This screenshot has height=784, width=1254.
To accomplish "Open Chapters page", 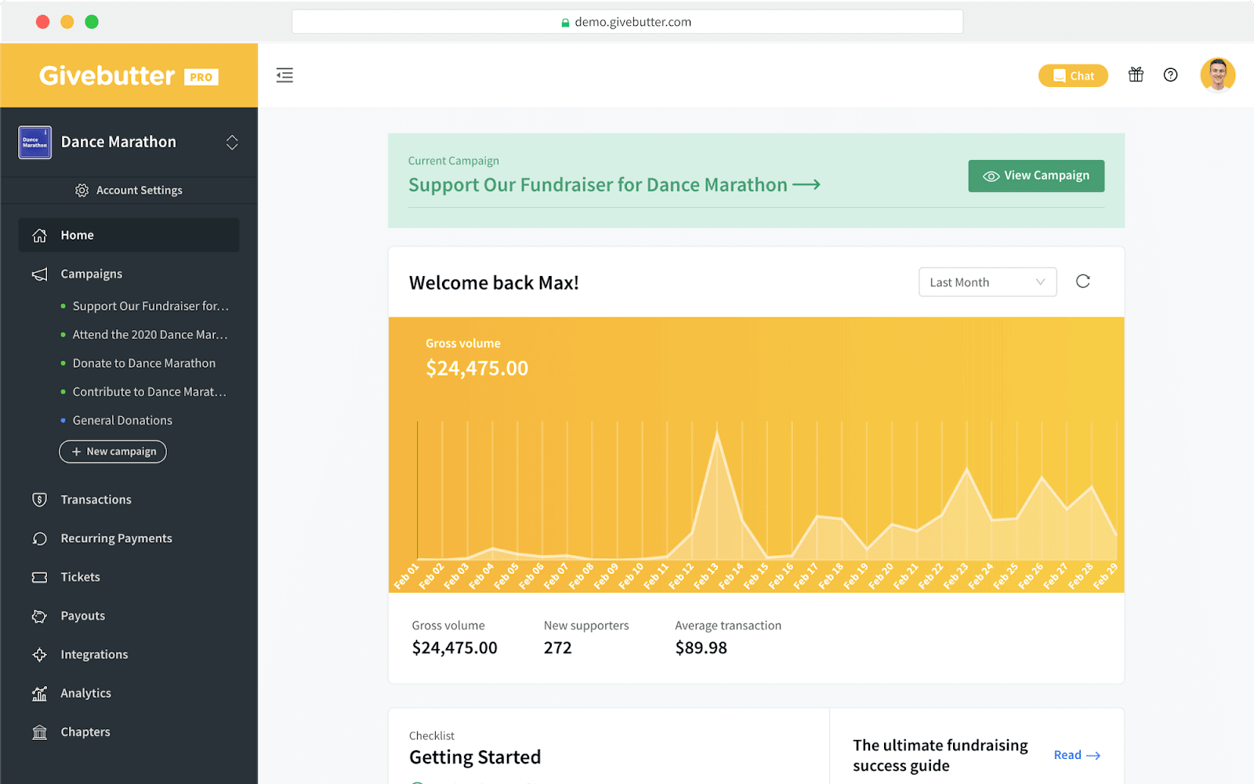I will point(85,732).
